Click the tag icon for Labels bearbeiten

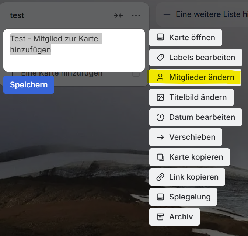click(160, 58)
